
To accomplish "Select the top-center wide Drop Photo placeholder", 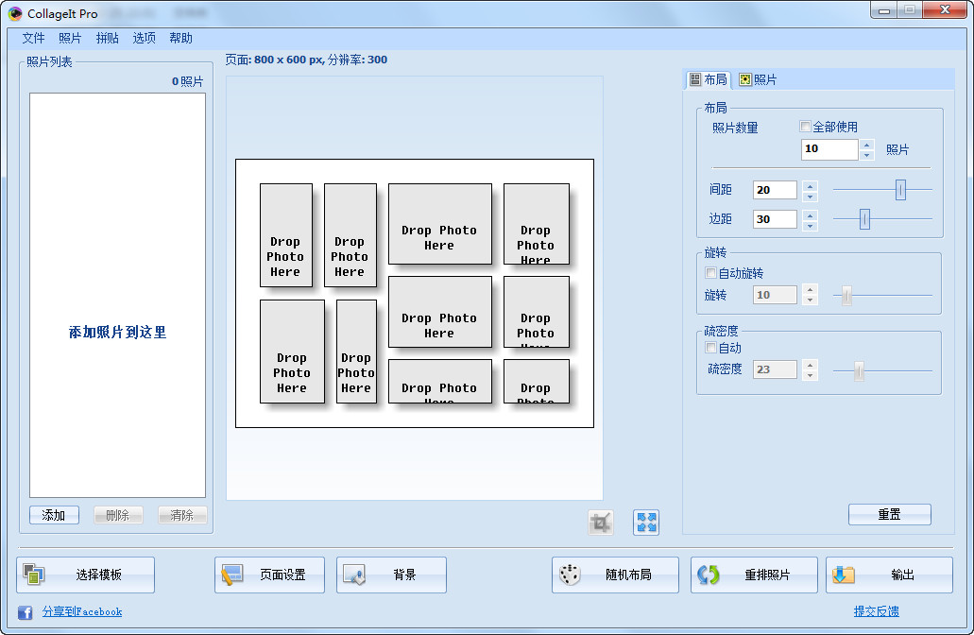I will click(440, 224).
